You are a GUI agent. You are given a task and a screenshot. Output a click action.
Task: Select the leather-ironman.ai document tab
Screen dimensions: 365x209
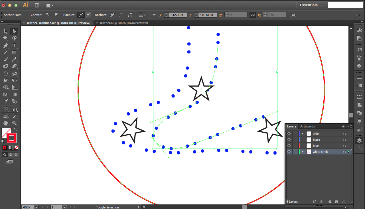58,23
